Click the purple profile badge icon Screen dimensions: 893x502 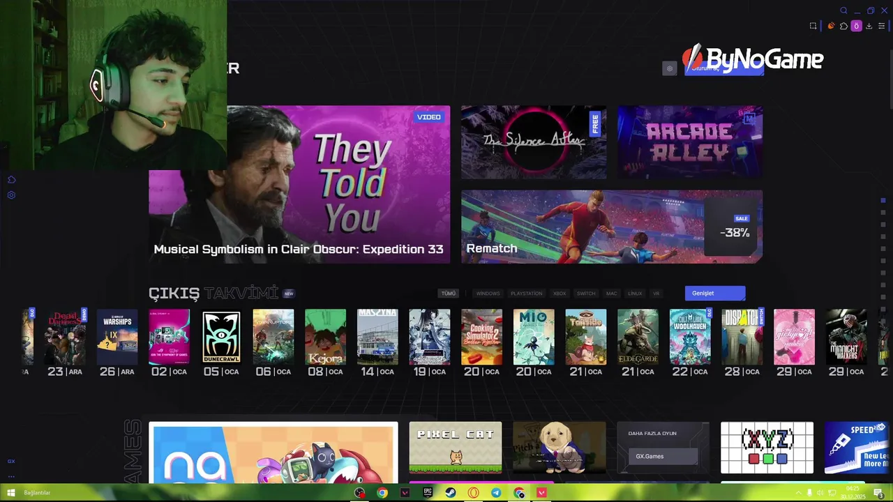pos(856,26)
